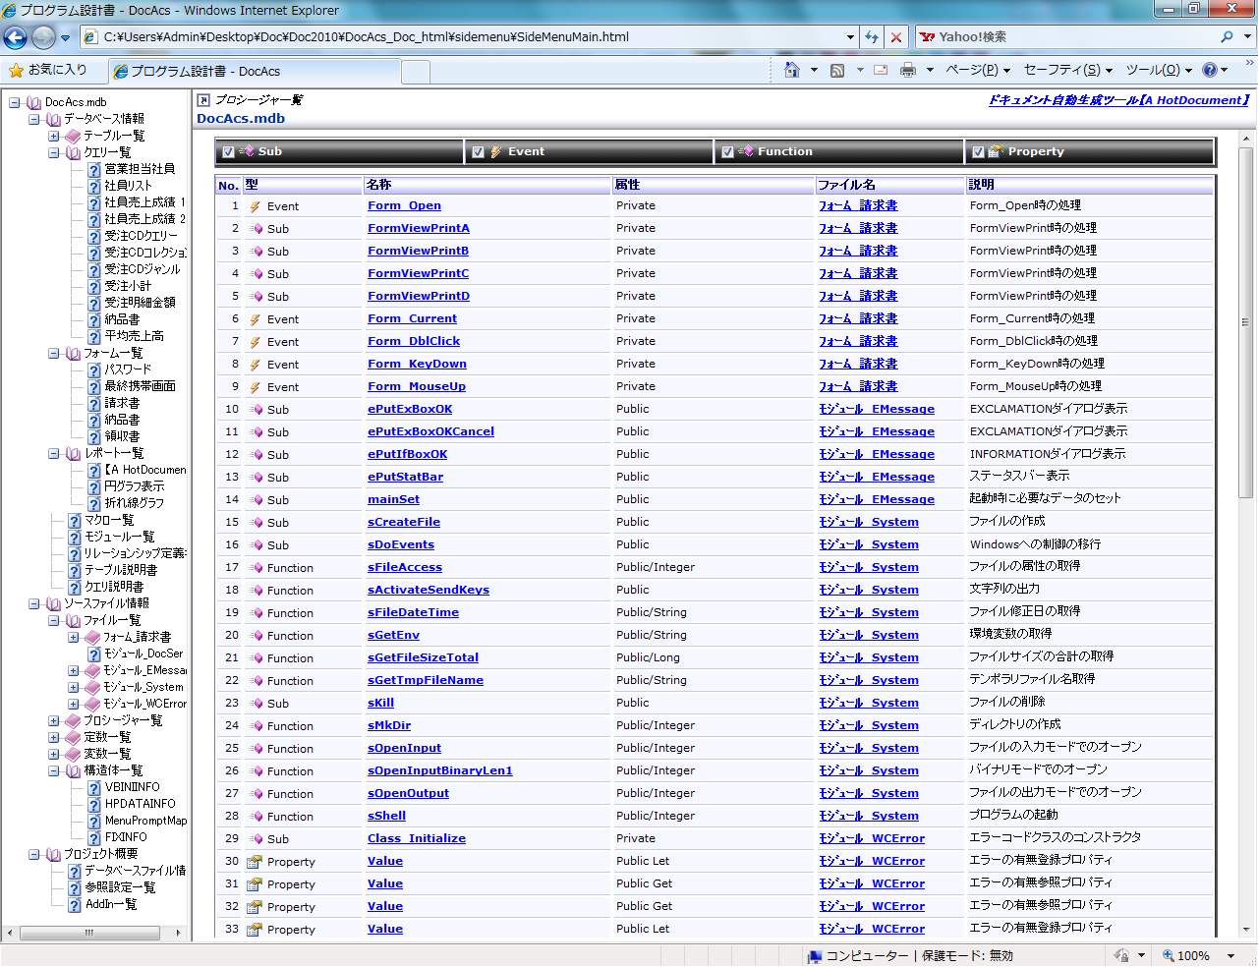Click the search magnifier icon in Yahoo box
Screen dimensions: 1258x967
click(x=1227, y=37)
